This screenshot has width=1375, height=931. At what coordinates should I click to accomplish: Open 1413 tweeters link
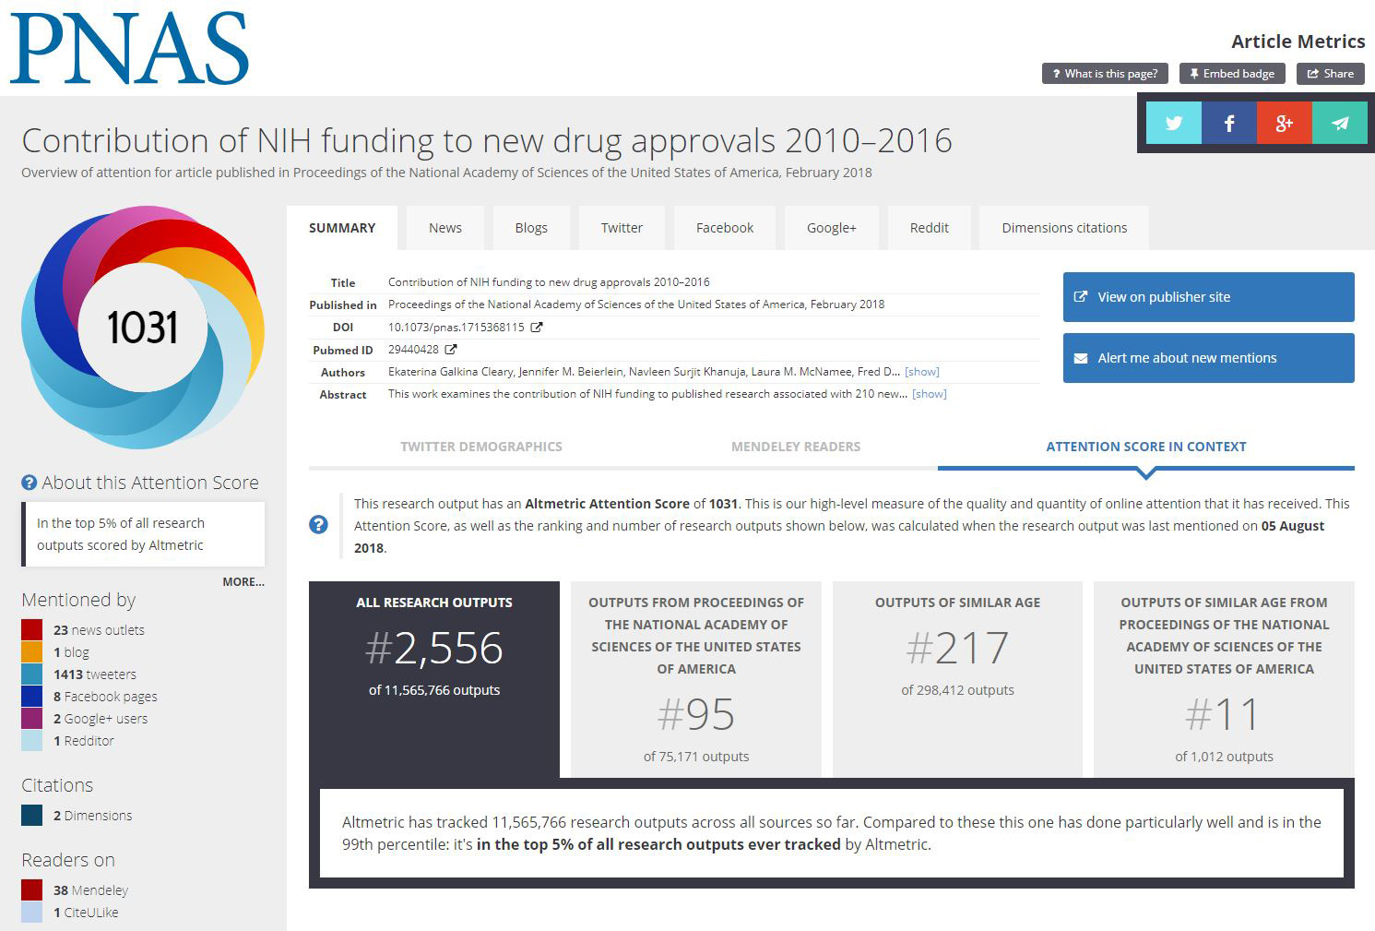pos(95,674)
